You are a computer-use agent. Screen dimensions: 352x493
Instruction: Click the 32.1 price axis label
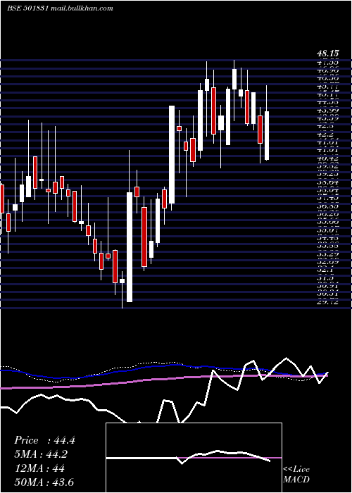coord(325,270)
